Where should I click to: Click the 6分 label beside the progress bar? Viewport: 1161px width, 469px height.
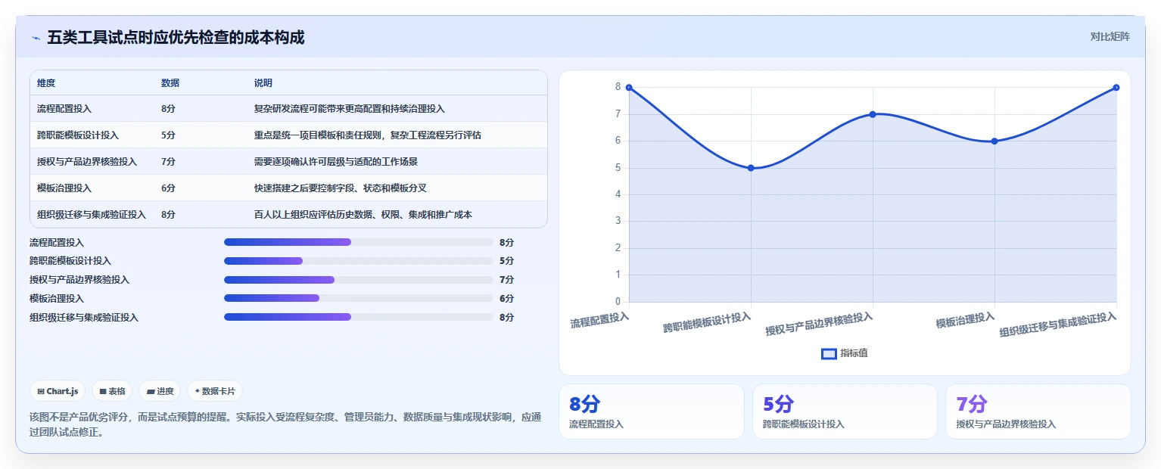pyautogui.click(x=506, y=298)
